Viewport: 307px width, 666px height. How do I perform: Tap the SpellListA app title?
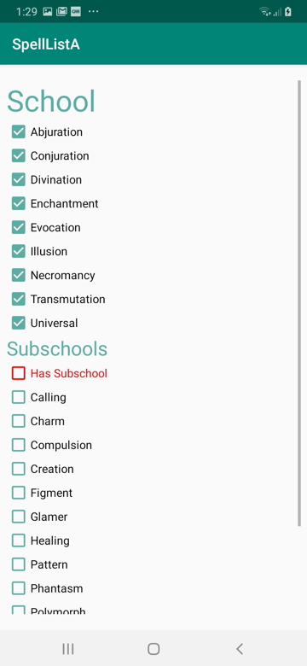[x=46, y=44]
